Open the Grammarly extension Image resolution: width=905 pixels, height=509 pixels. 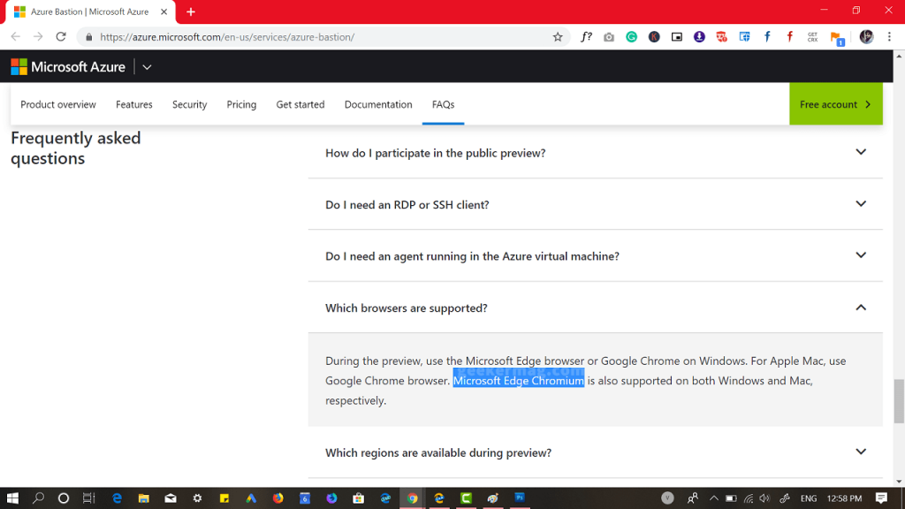tap(631, 37)
